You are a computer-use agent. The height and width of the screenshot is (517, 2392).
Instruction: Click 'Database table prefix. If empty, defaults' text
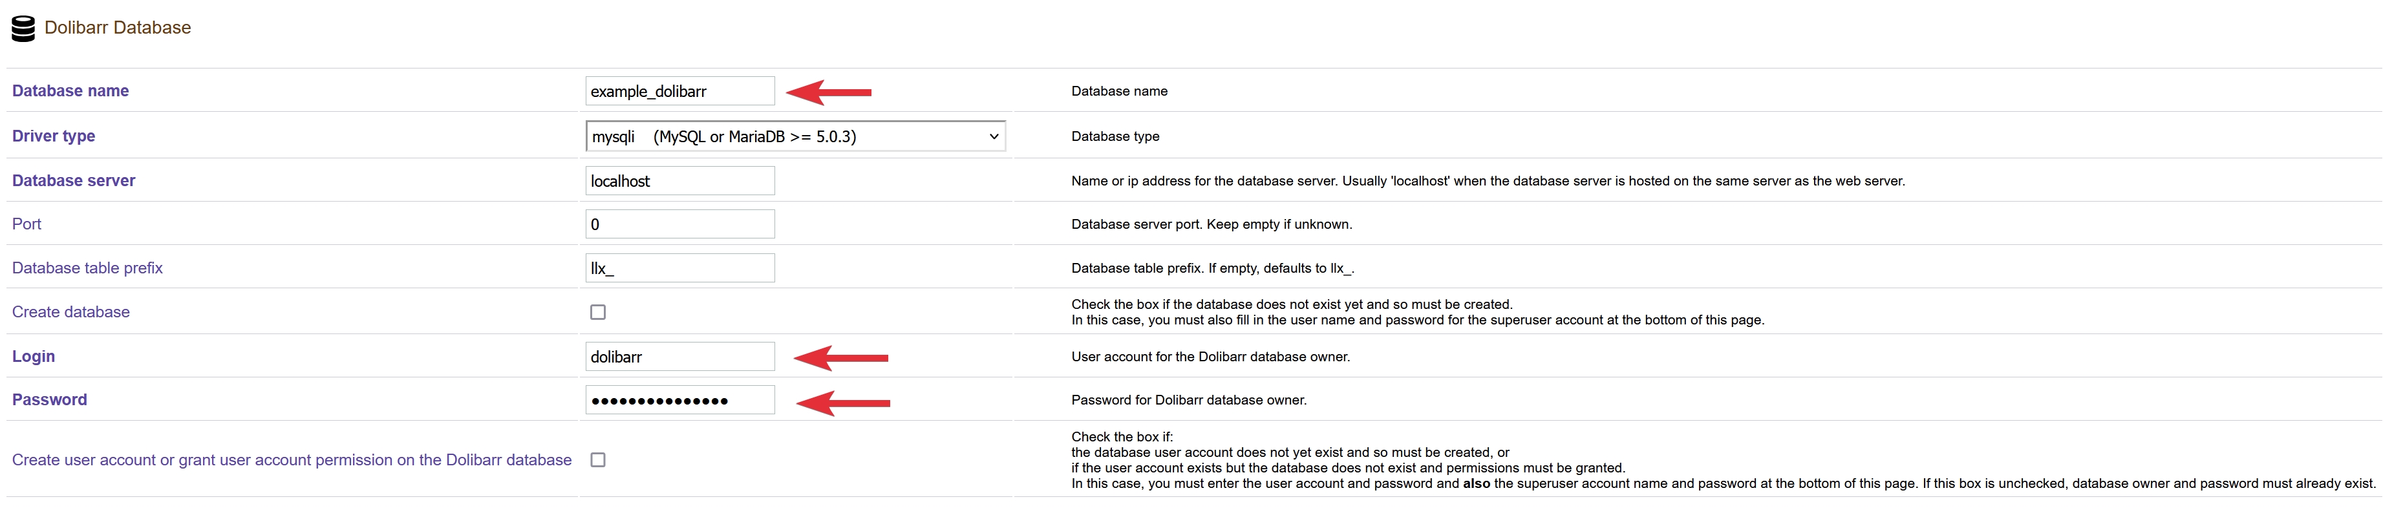tap(1213, 268)
